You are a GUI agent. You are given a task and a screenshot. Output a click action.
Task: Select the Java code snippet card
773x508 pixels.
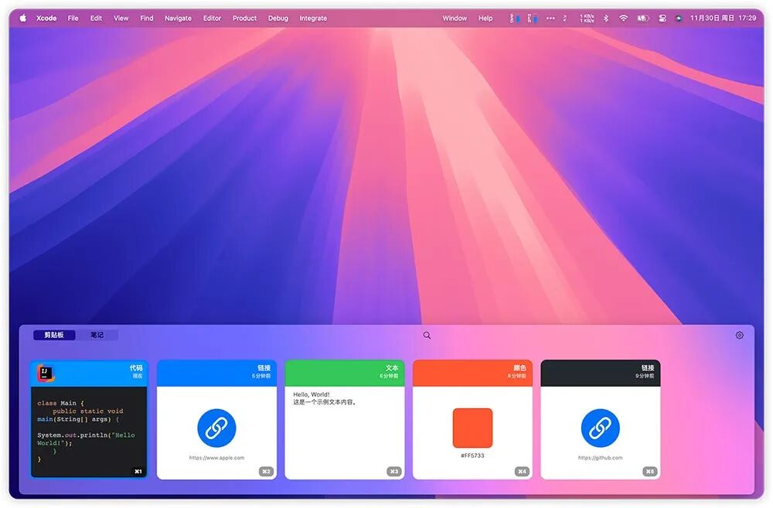click(x=88, y=431)
